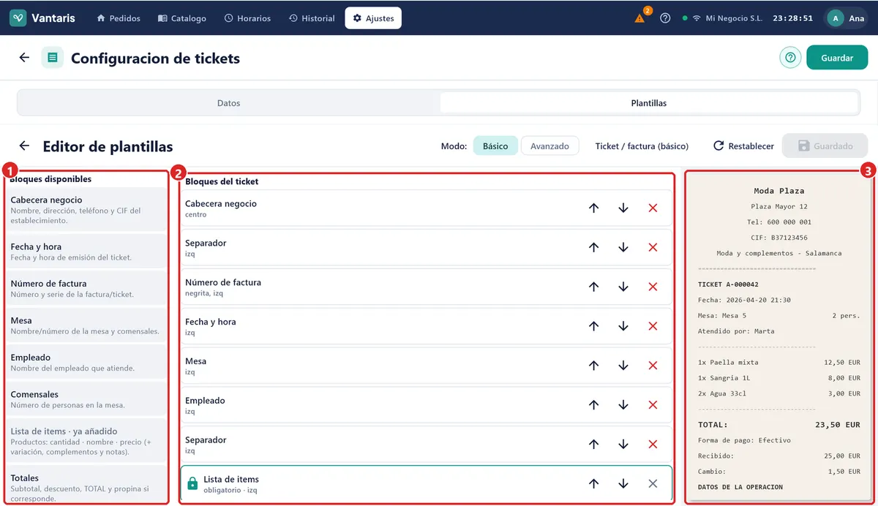Viewport: 878px width, 506px height.
Task: Move Lista de items block down
Action: [623, 484]
